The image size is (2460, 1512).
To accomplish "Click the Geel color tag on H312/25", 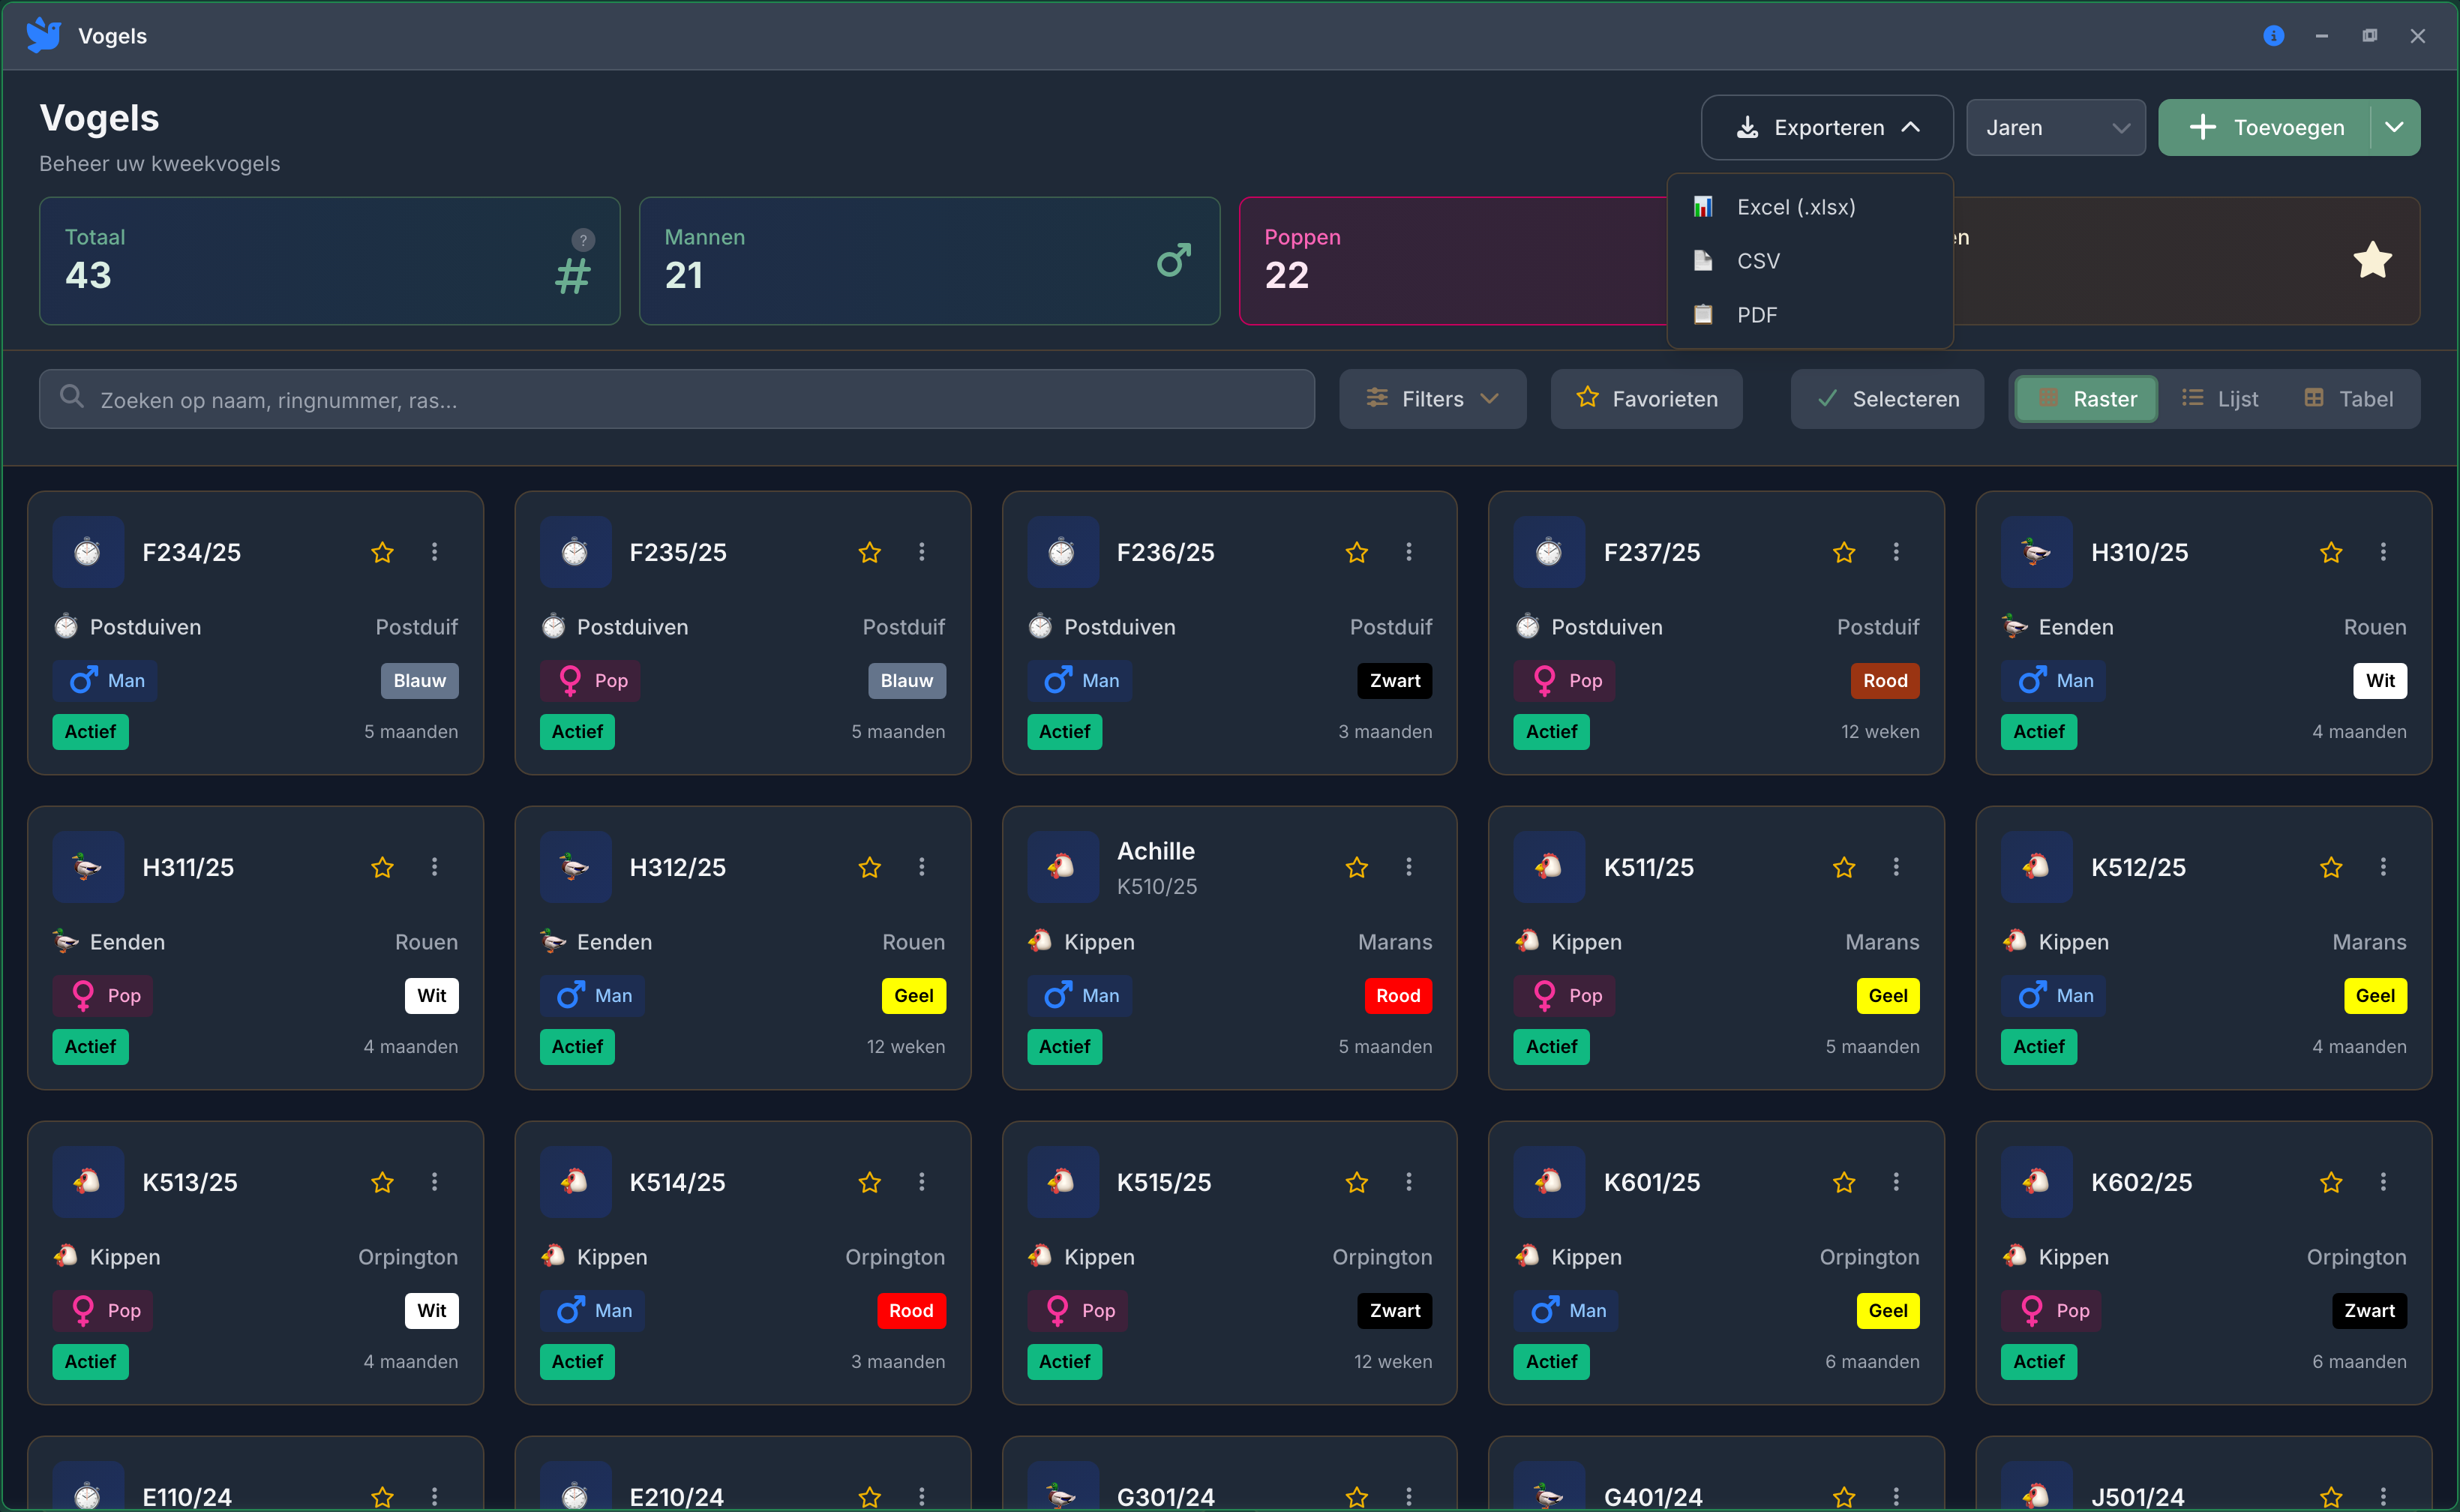I will point(913,996).
